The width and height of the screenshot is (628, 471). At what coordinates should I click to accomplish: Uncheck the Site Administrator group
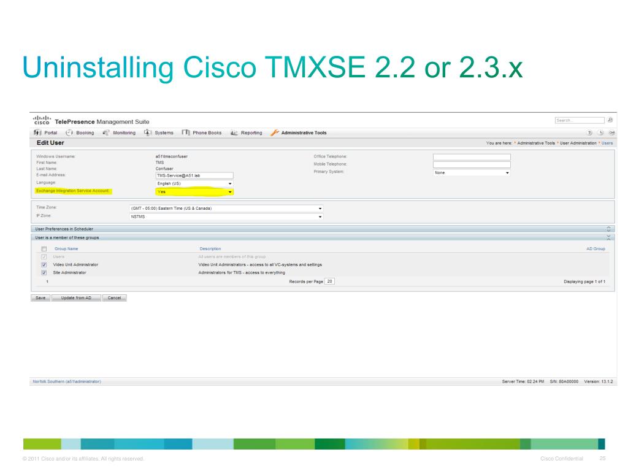[x=44, y=273]
